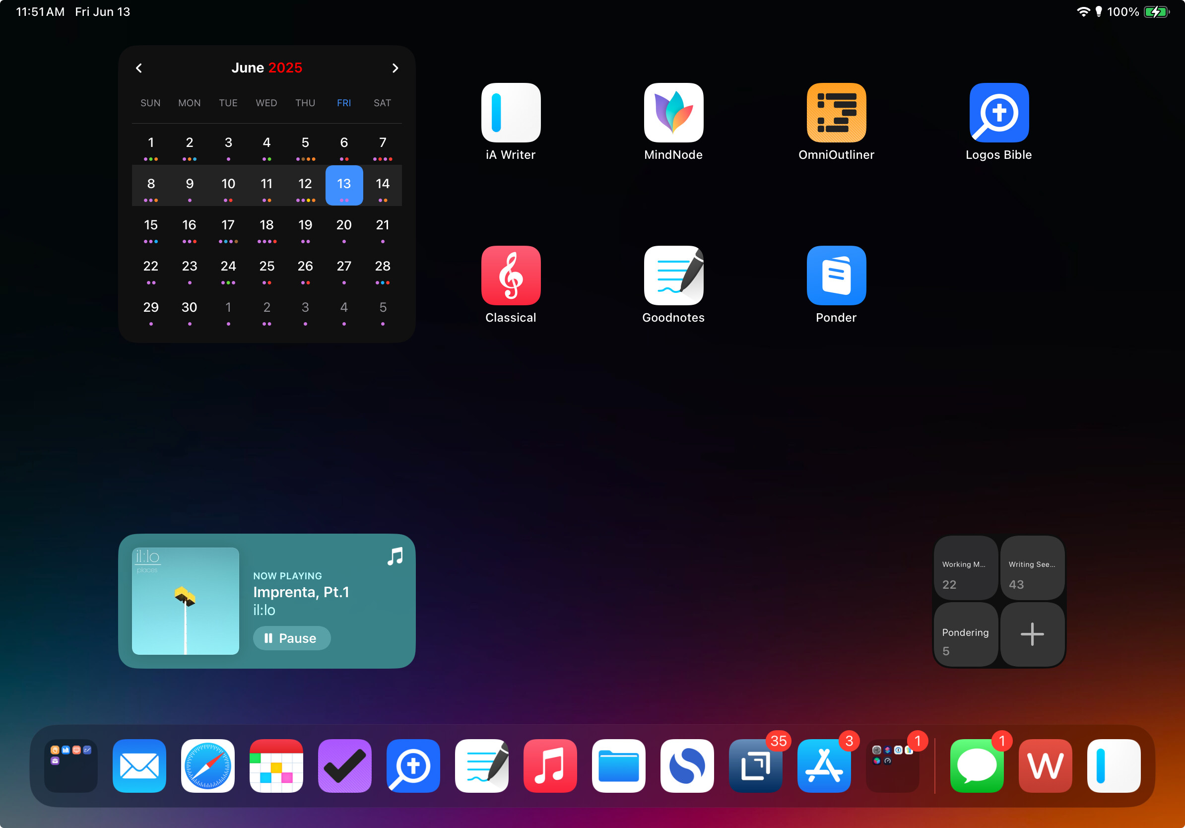Open the app with 35 badge
Image resolution: width=1185 pixels, height=828 pixels.
point(756,765)
